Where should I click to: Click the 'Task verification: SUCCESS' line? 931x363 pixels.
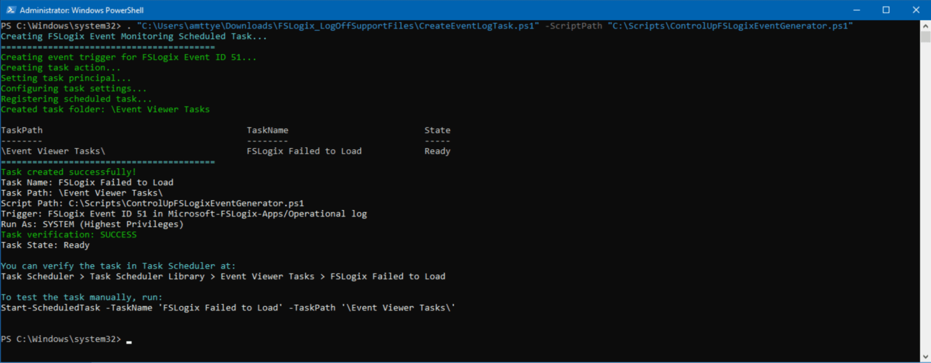coord(68,235)
